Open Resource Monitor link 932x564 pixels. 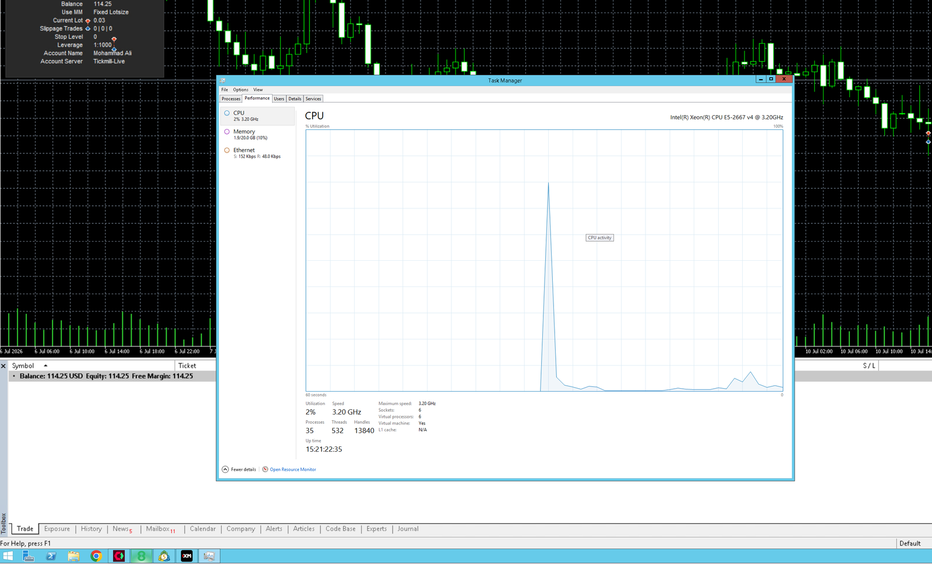click(293, 470)
